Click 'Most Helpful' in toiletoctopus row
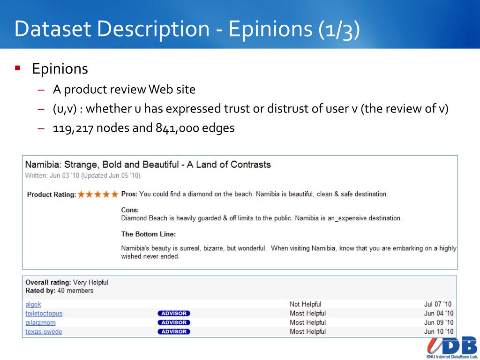The width and height of the screenshot is (480, 360). (x=307, y=314)
